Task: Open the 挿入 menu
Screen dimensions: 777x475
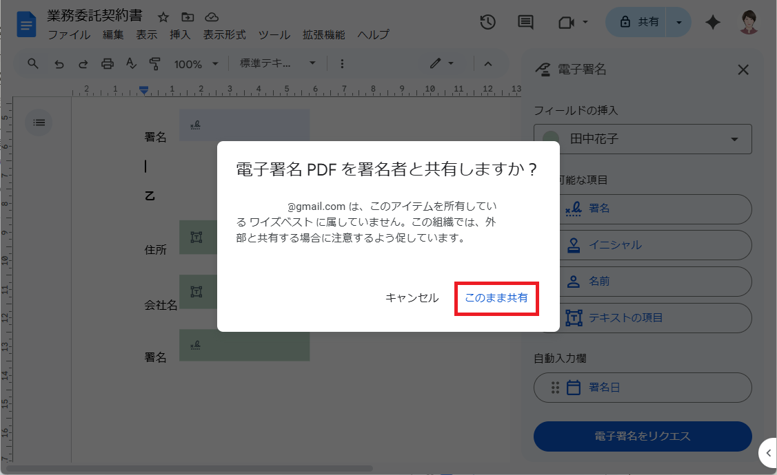Action: coord(179,34)
